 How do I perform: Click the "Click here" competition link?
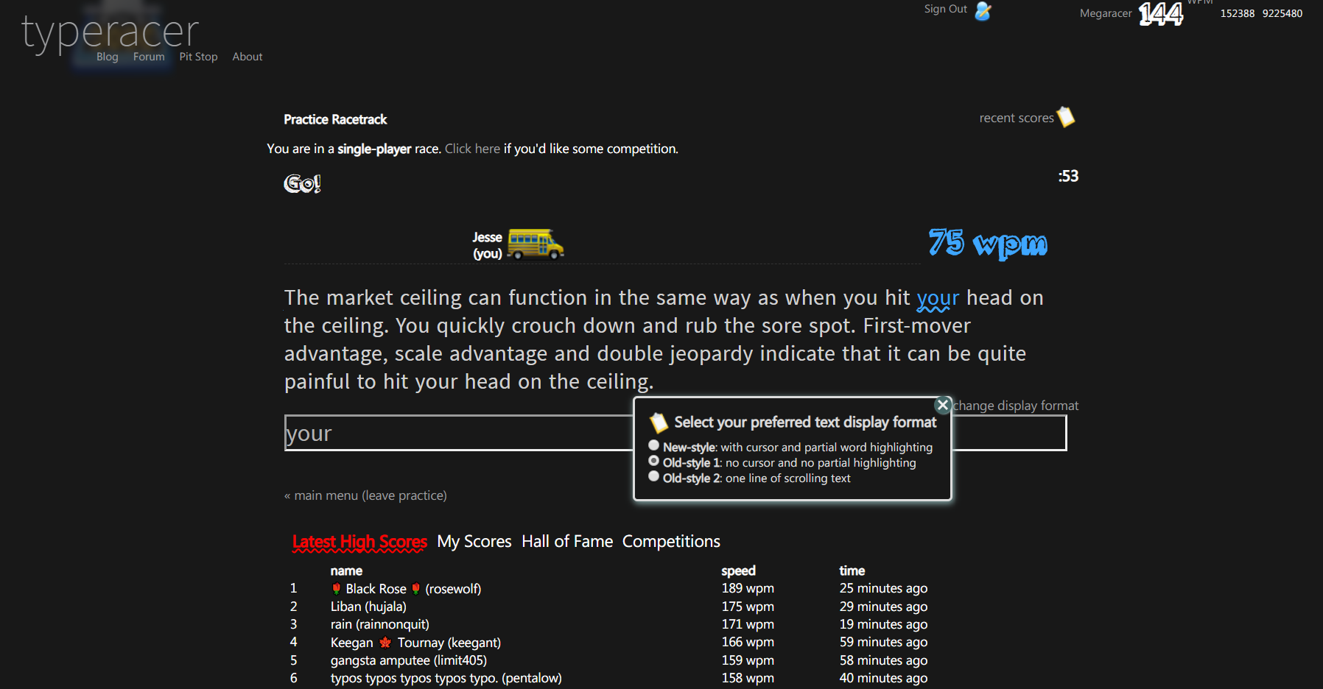pyautogui.click(x=472, y=149)
